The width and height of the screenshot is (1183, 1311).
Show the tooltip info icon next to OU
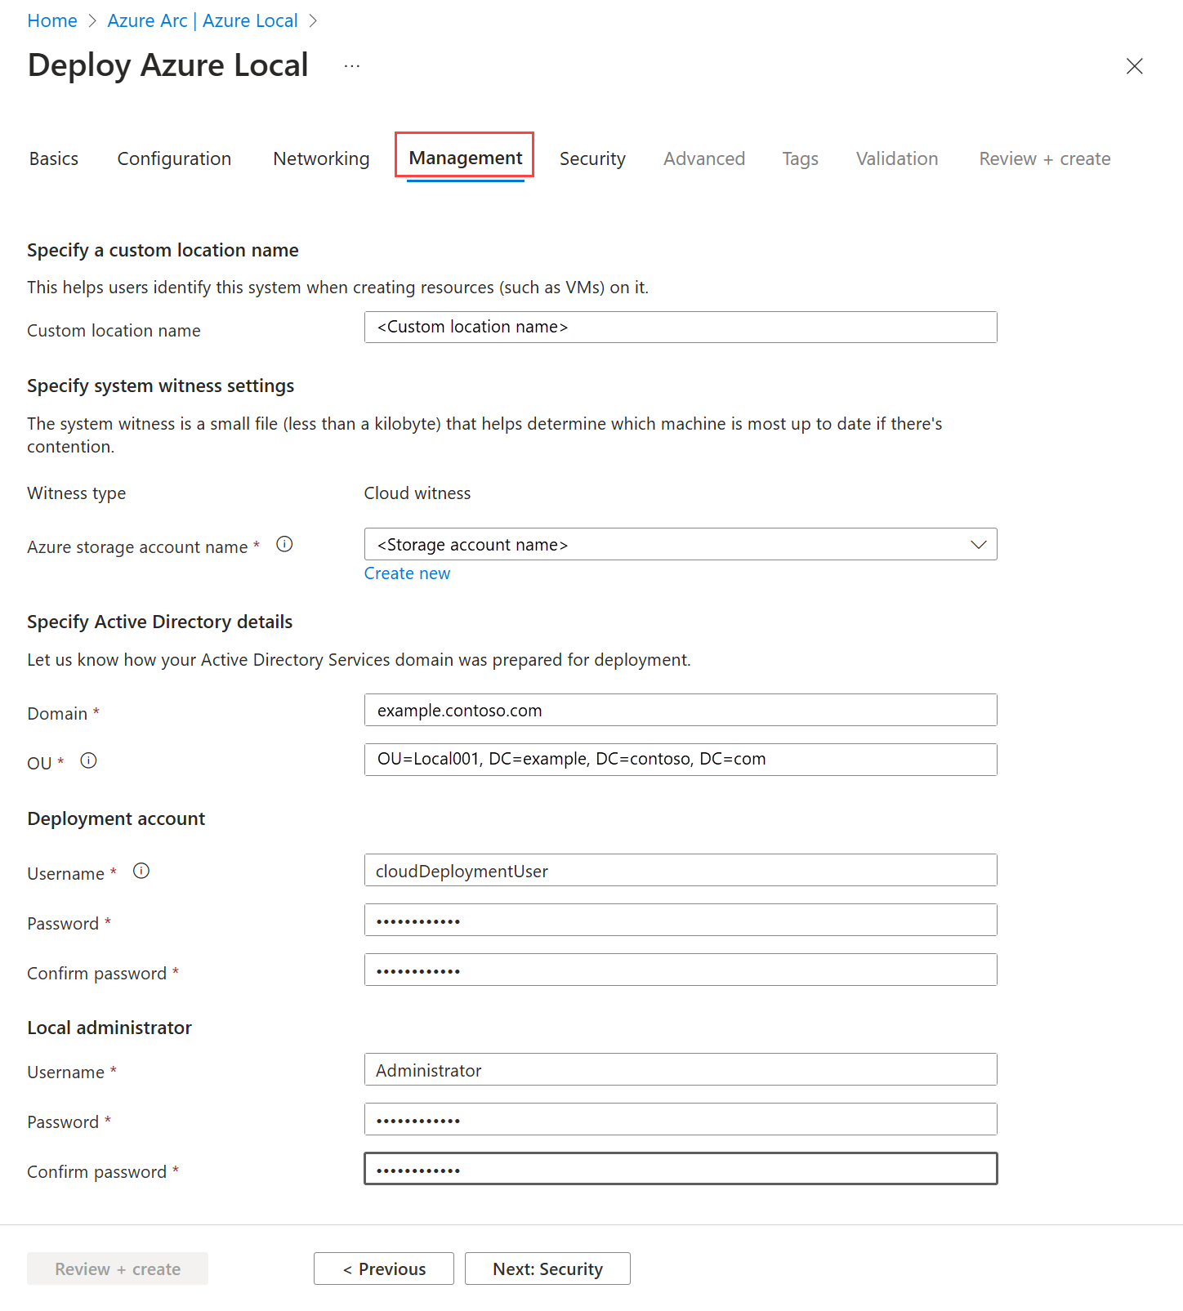click(88, 760)
